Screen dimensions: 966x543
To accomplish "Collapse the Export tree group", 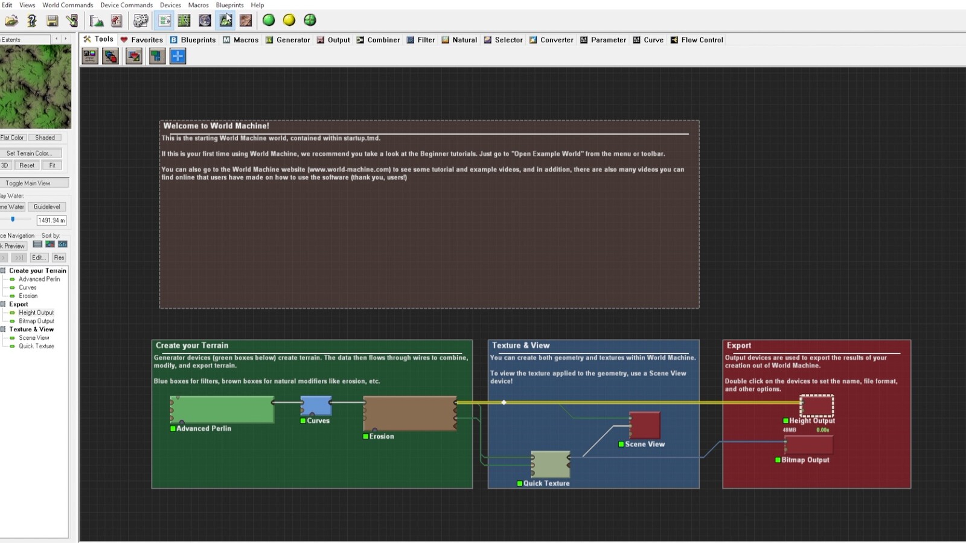I will pos(3,304).
